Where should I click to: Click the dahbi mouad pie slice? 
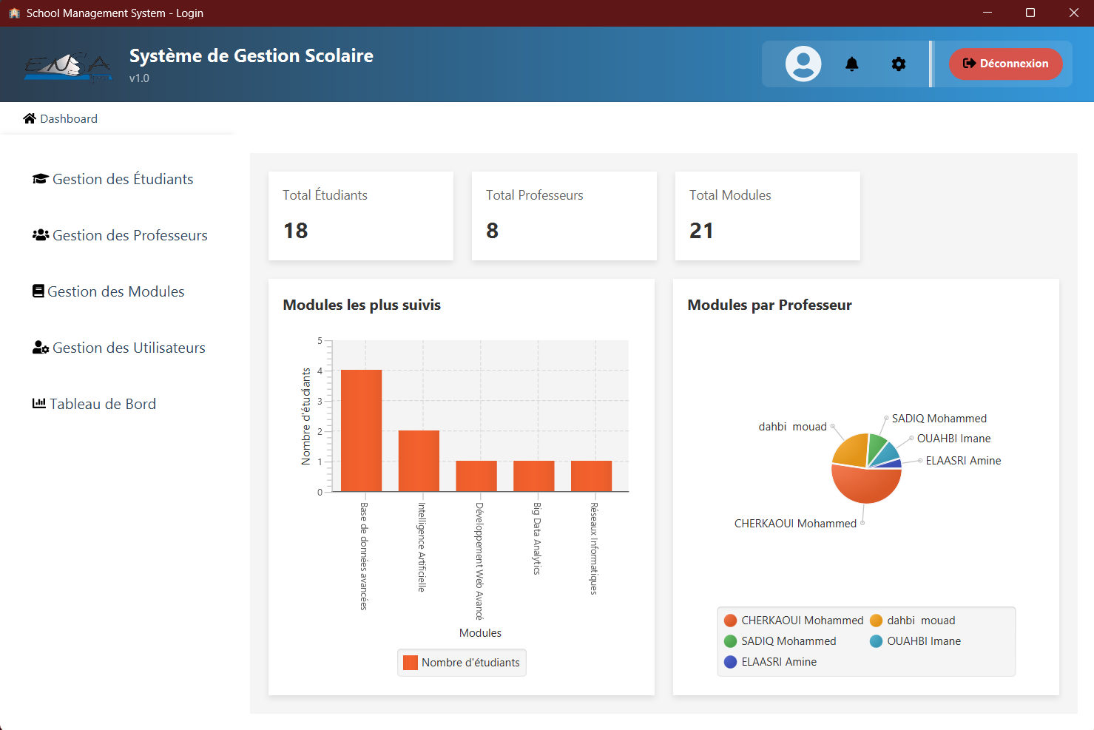tap(852, 451)
